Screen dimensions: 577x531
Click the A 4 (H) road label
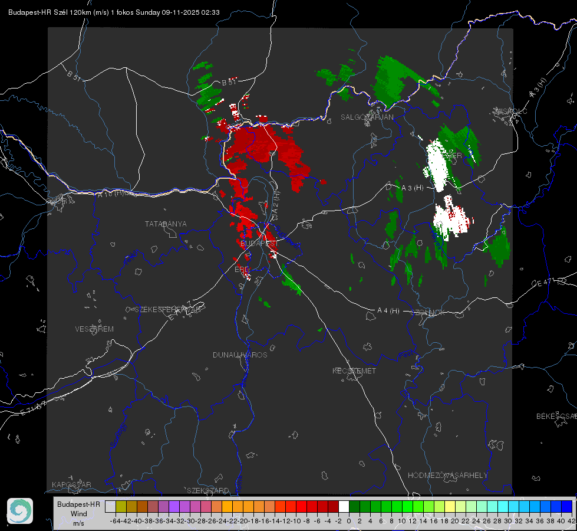coord(388,311)
